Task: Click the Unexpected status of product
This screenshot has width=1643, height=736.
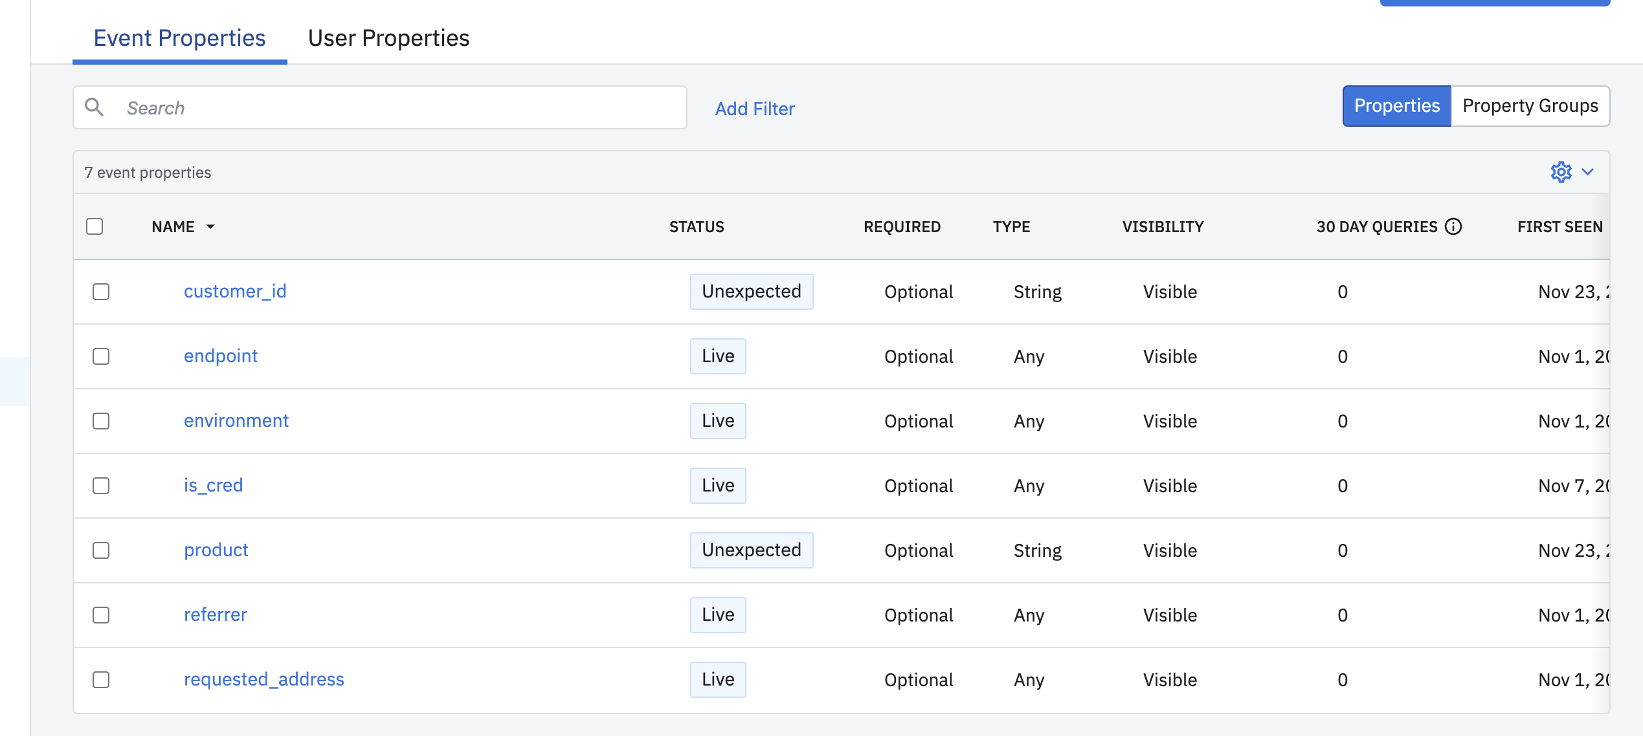Action: (x=751, y=550)
